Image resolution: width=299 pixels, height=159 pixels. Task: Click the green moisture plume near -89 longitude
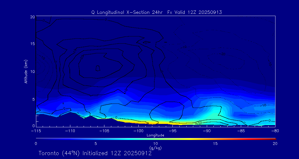(x=213, y=114)
